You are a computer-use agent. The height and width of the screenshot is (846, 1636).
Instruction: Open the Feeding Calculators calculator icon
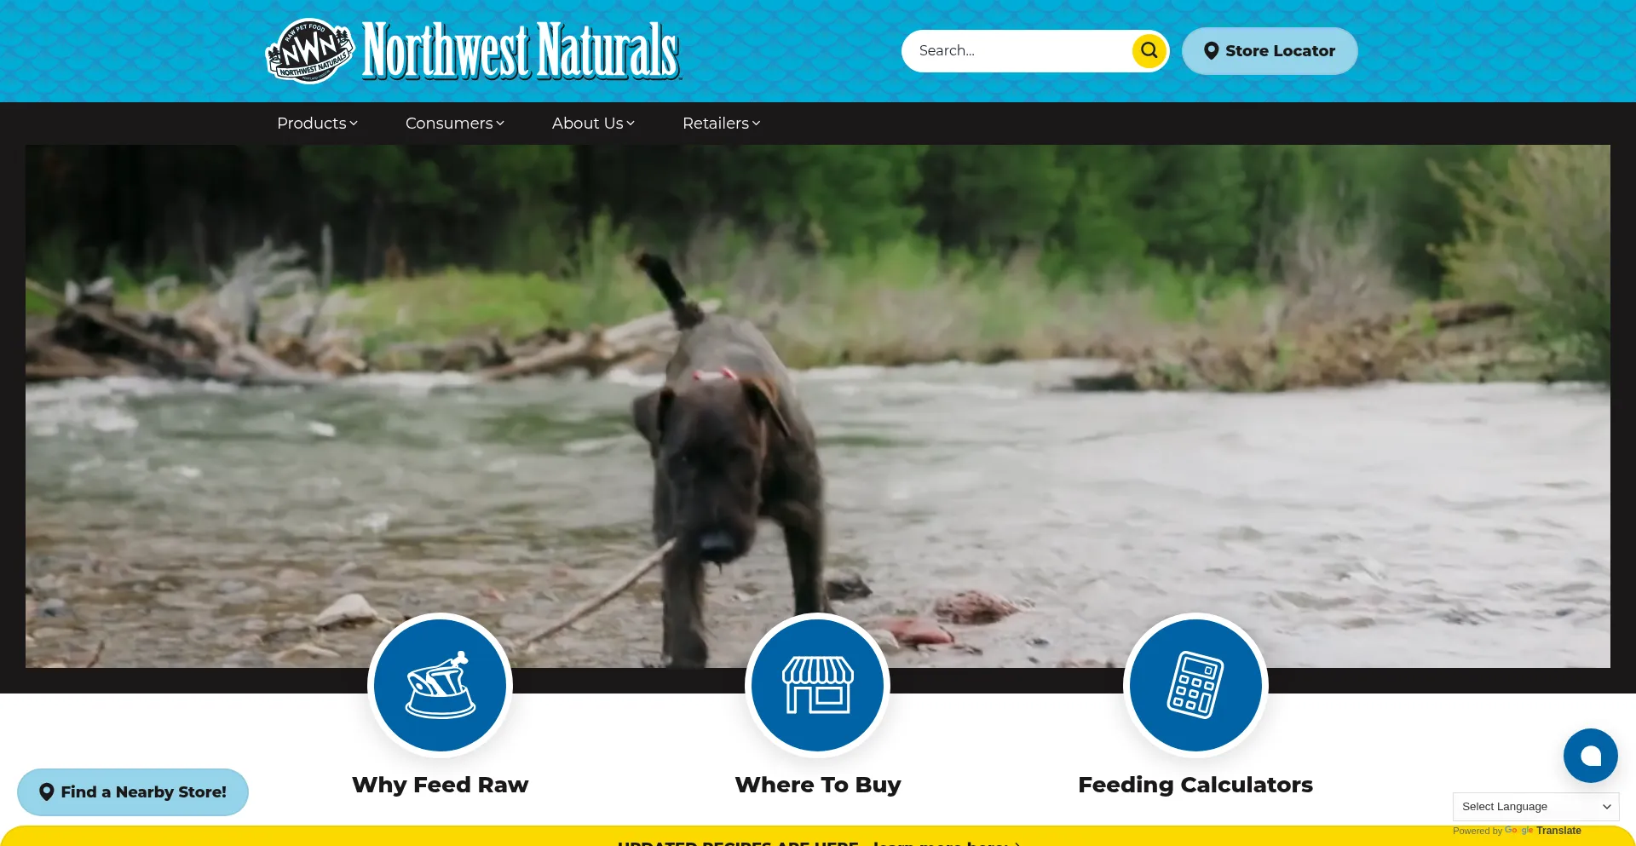[x=1195, y=685]
